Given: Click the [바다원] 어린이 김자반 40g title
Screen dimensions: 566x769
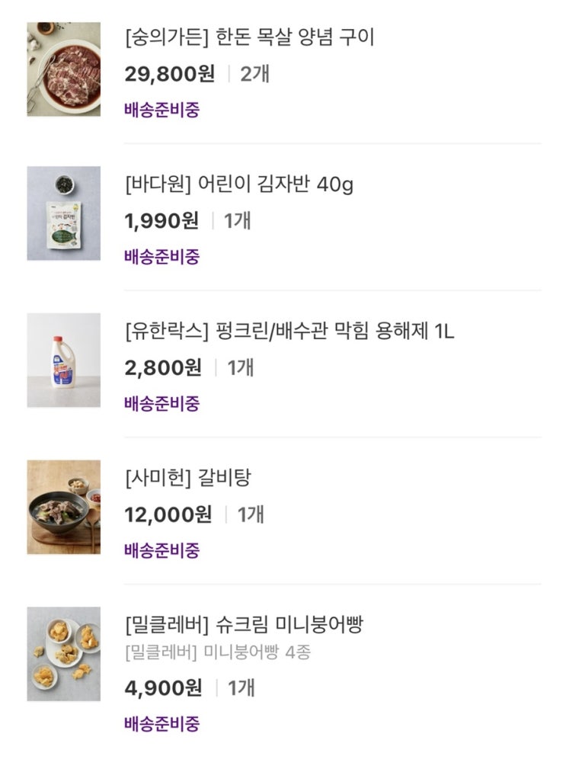Looking at the screenshot, I should click(x=238, y=184).
